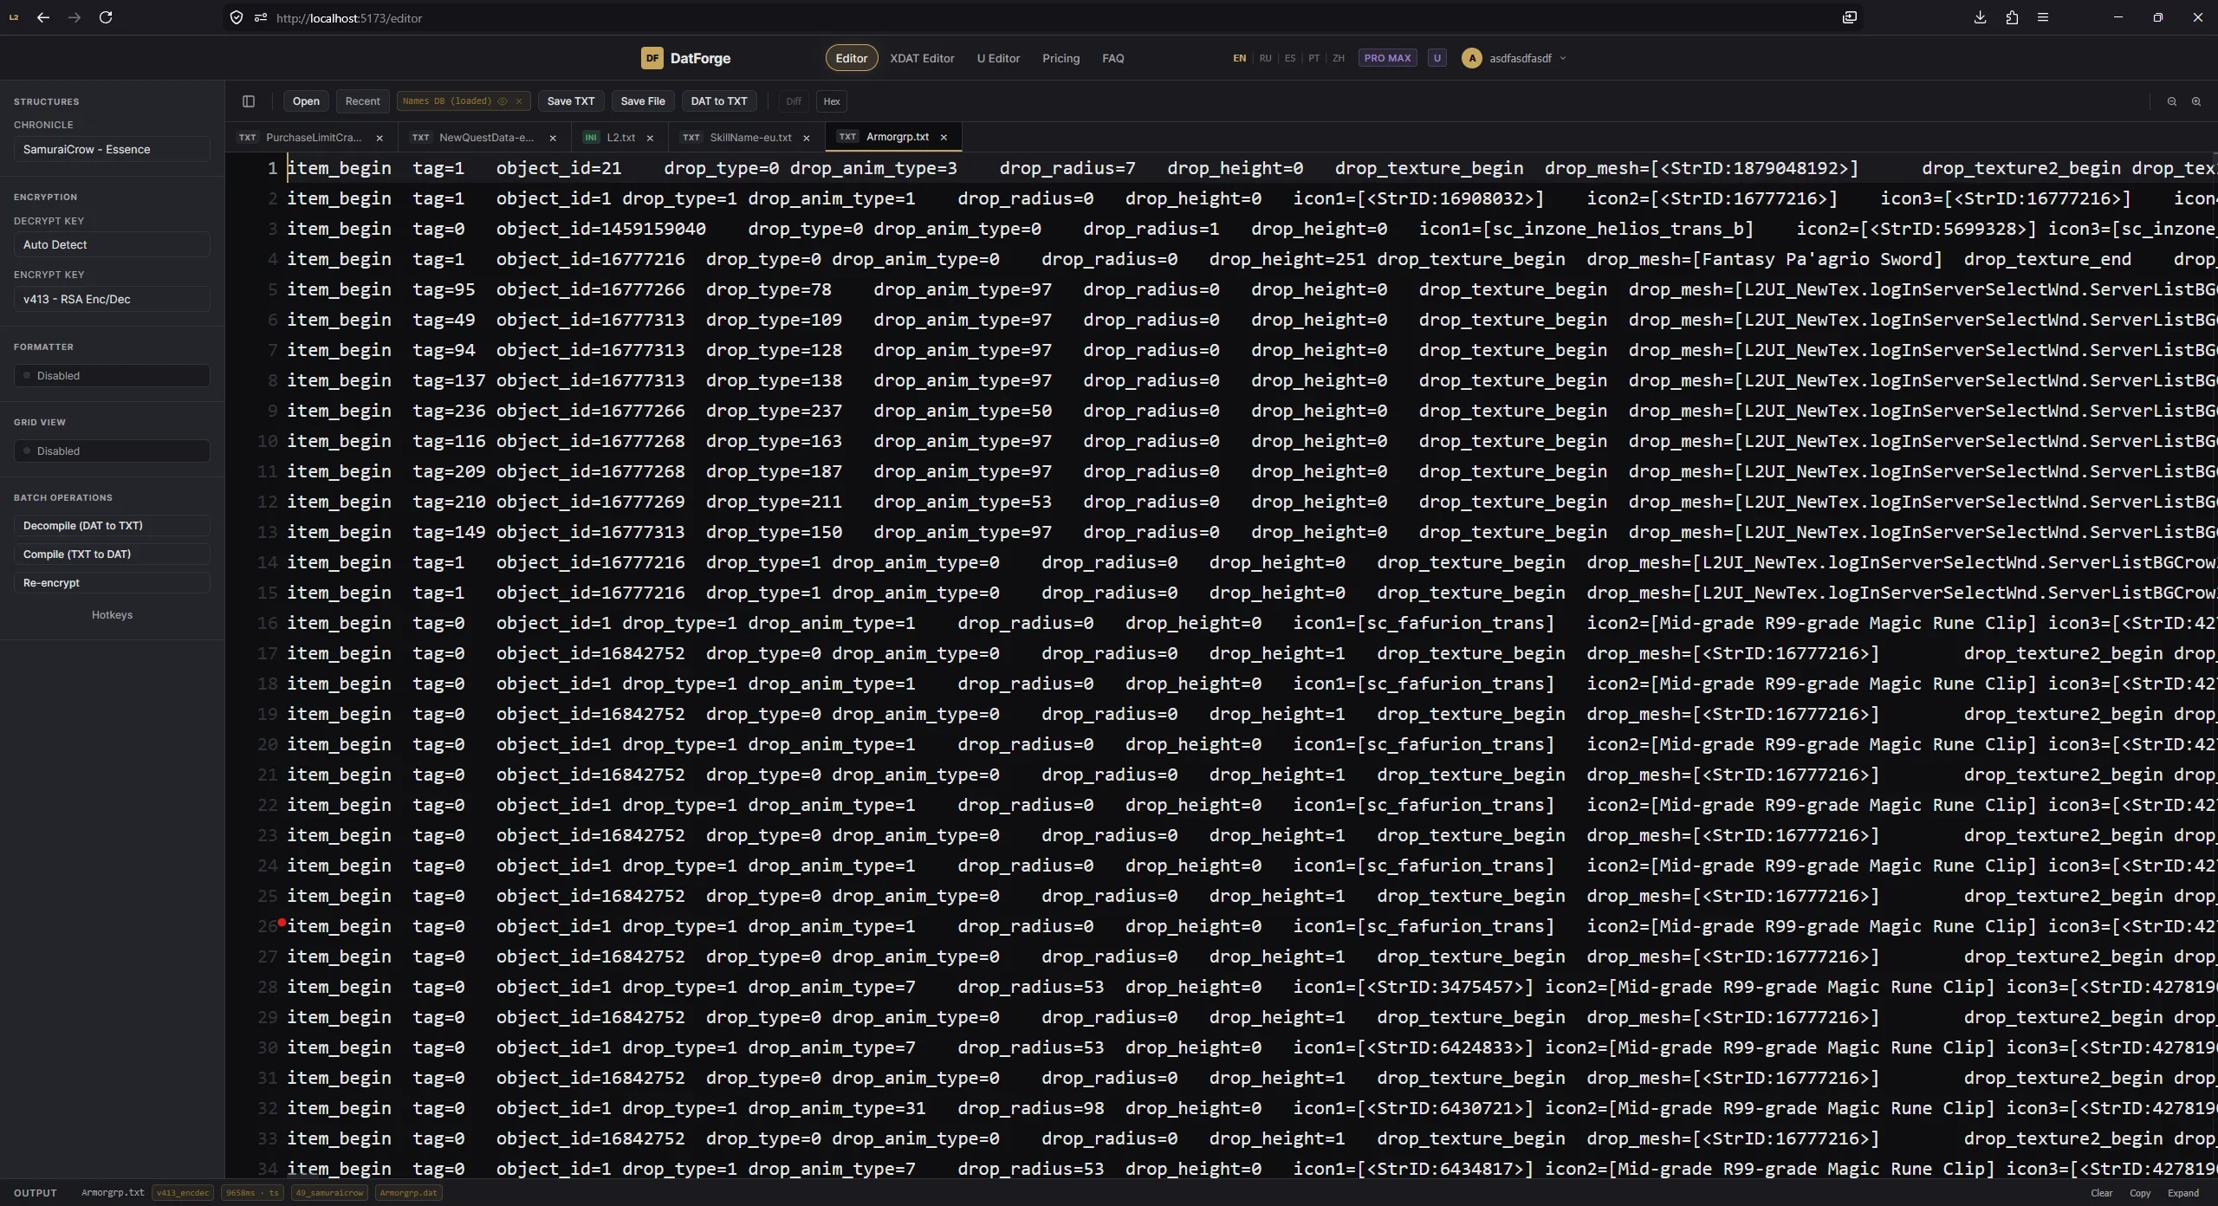Close the L2.txt tab

pyautogui.click(x=650, y=138)
